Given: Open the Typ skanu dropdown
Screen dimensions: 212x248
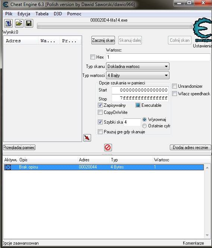Looking at the screenshot, I should tap(138, 66).
